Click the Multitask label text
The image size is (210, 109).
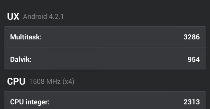(26, 37)
